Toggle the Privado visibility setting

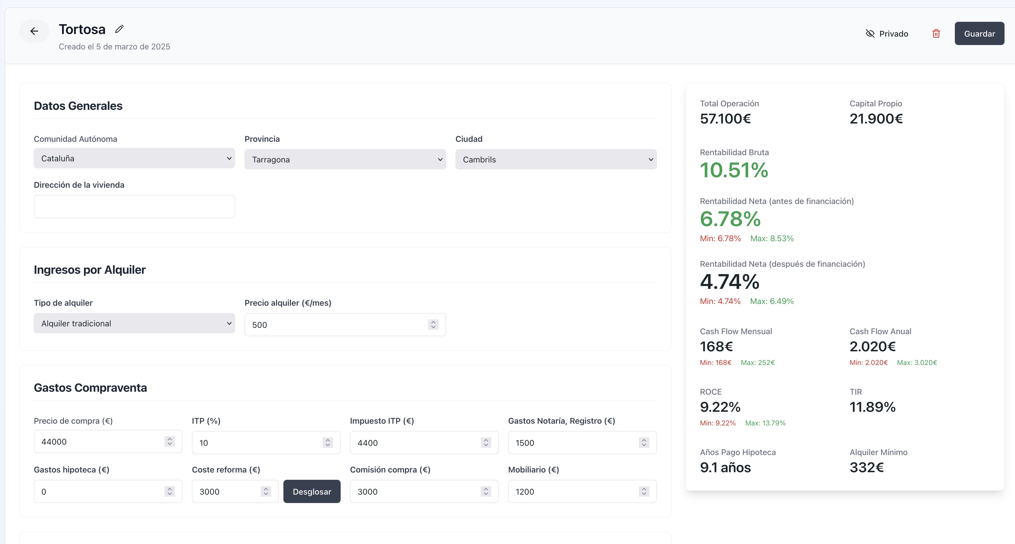coord(887,33)
